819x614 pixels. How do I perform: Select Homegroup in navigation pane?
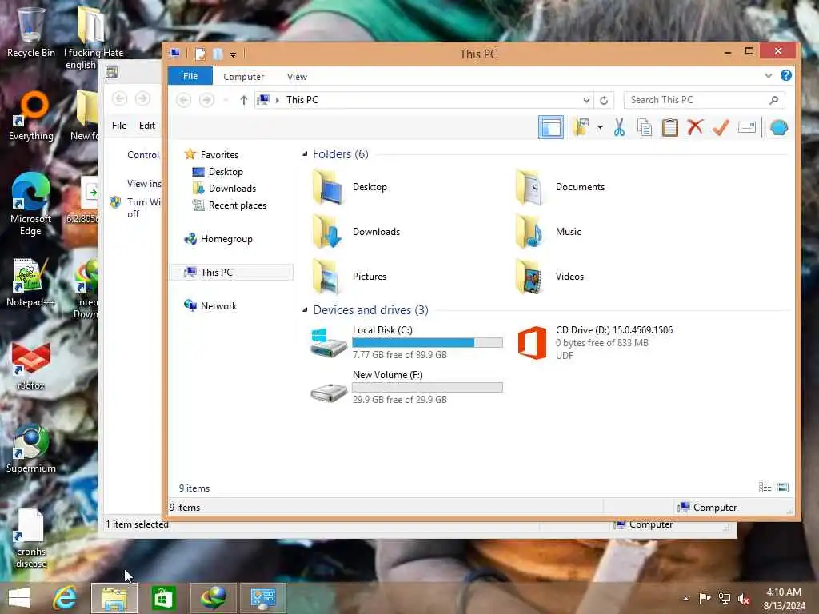(226, 239)
